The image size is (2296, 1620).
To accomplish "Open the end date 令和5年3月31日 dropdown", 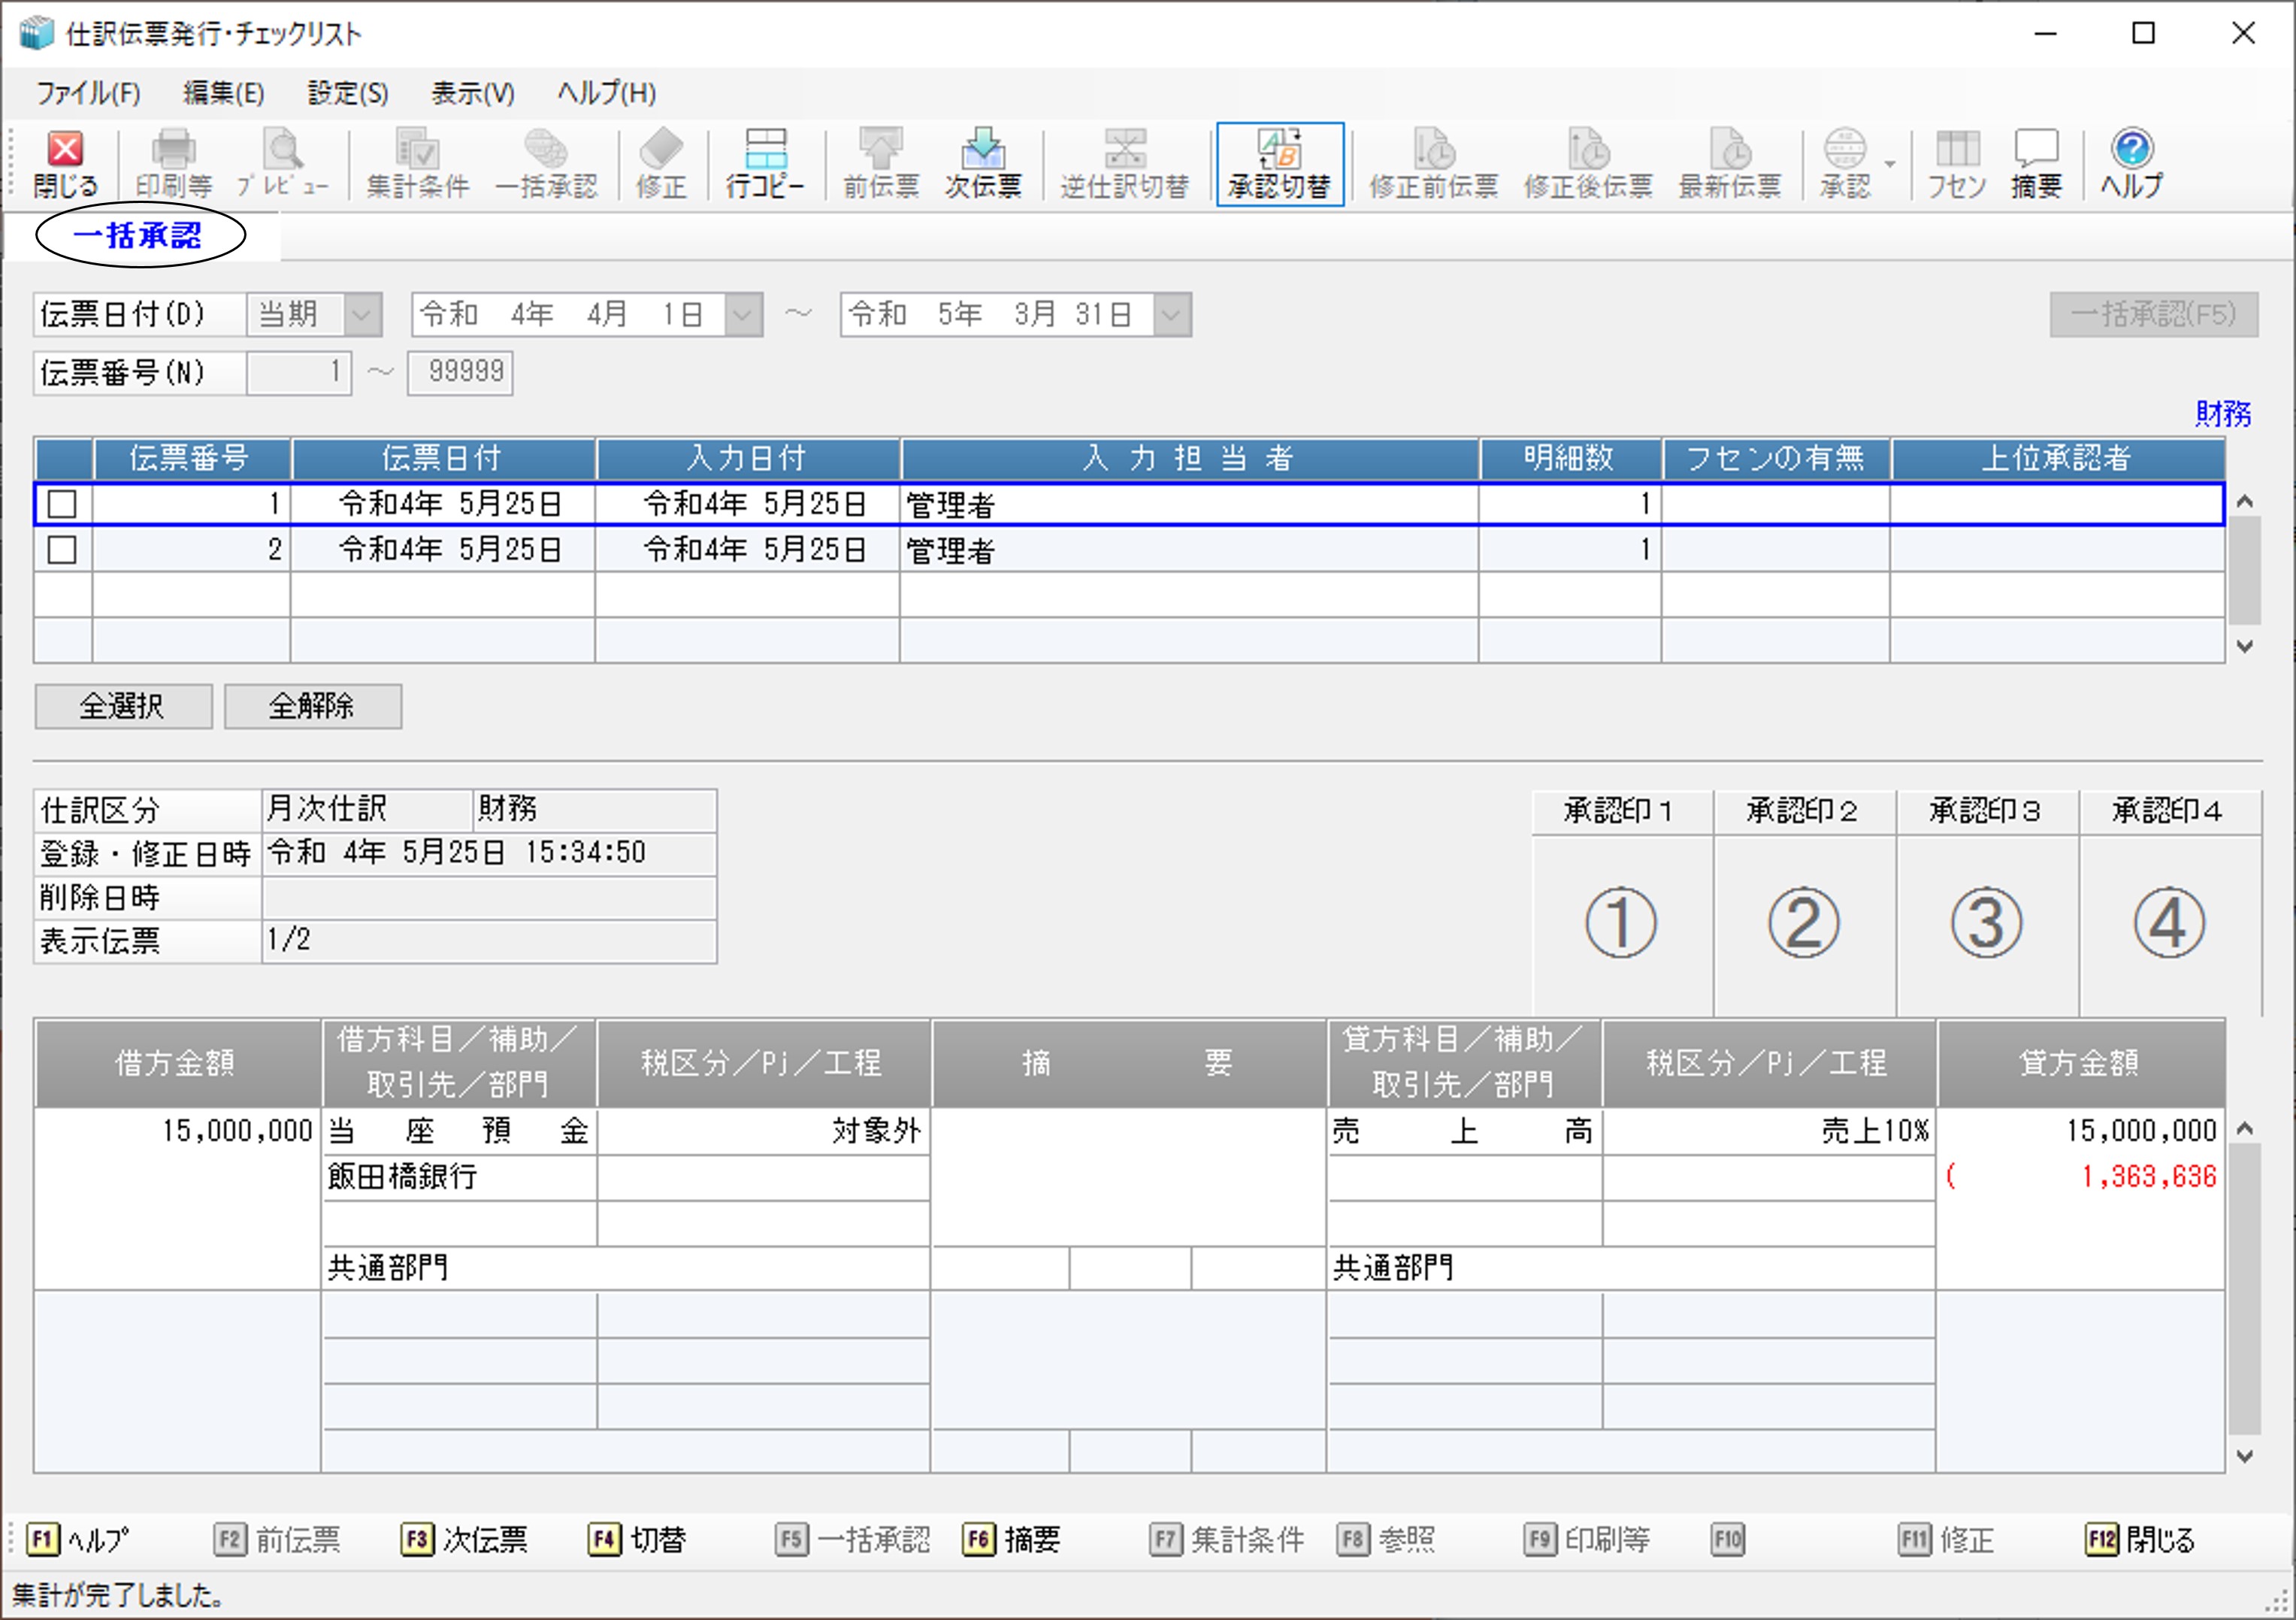I will (1171, 315).
